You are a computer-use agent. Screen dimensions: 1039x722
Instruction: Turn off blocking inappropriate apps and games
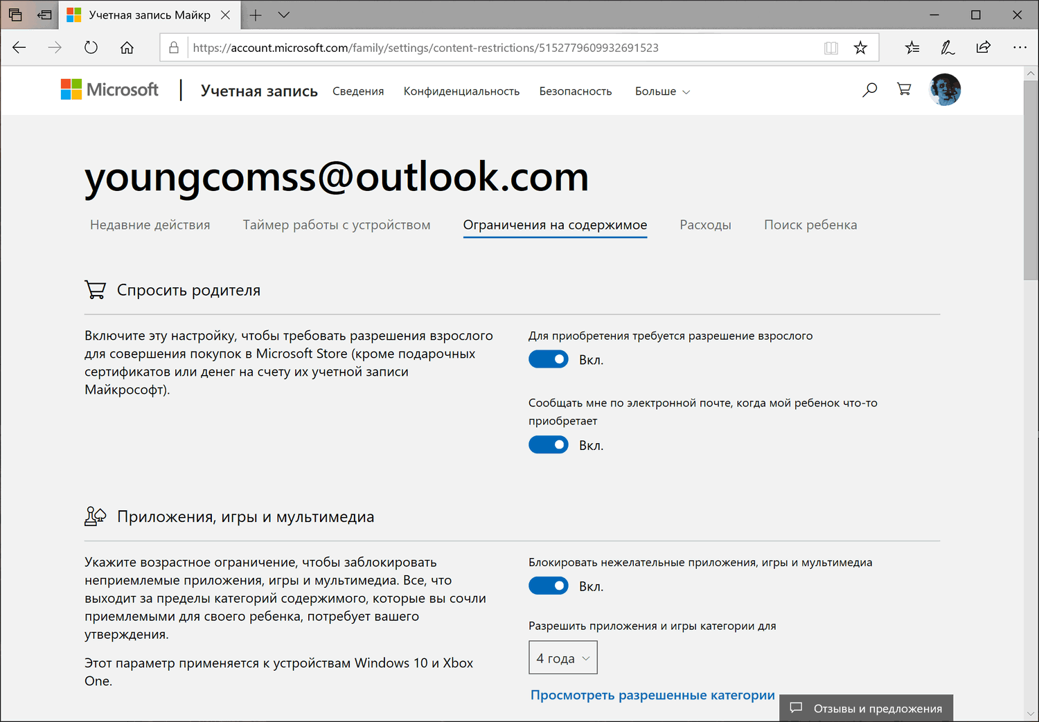(x=548, y=586)
